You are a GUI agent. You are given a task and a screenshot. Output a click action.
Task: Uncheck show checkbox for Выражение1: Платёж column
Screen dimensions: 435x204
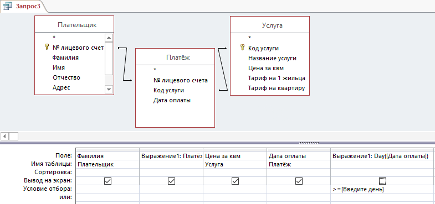(171, 181)
